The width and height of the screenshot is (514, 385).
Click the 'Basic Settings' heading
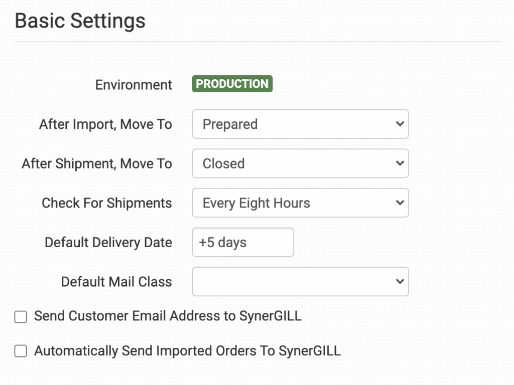tap(80, 21)
